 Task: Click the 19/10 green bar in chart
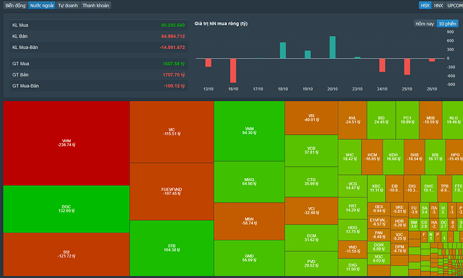tap(307, 54)
